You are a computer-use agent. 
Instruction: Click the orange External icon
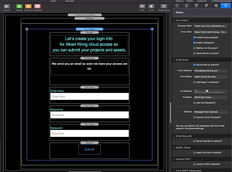(28, 6)
